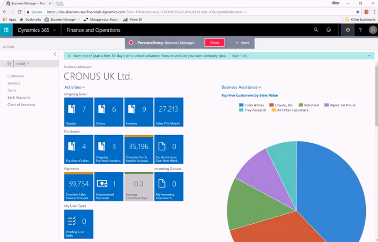The height and width of the screenshot is (242, 378).
Task: Open the Dynamics 365 app launcher grid
Action: (x=6, y=30)
